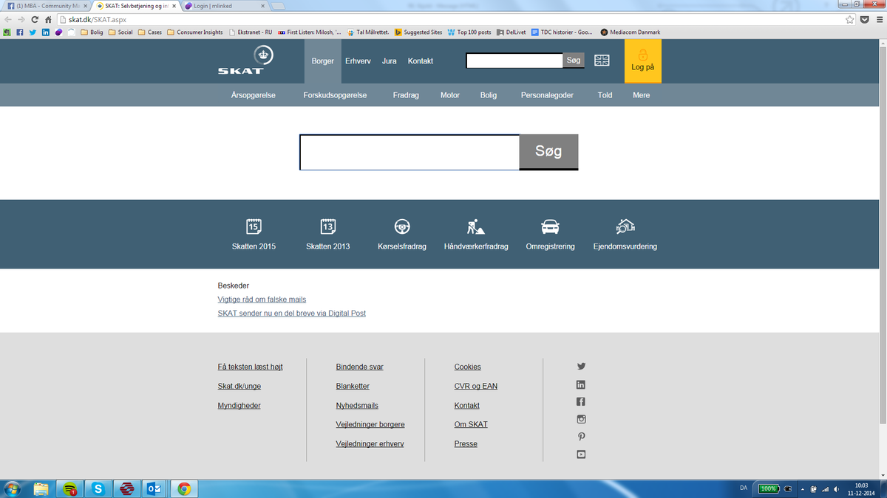
Task: Open the Chrome main menu
Action: tap(878, 19)
